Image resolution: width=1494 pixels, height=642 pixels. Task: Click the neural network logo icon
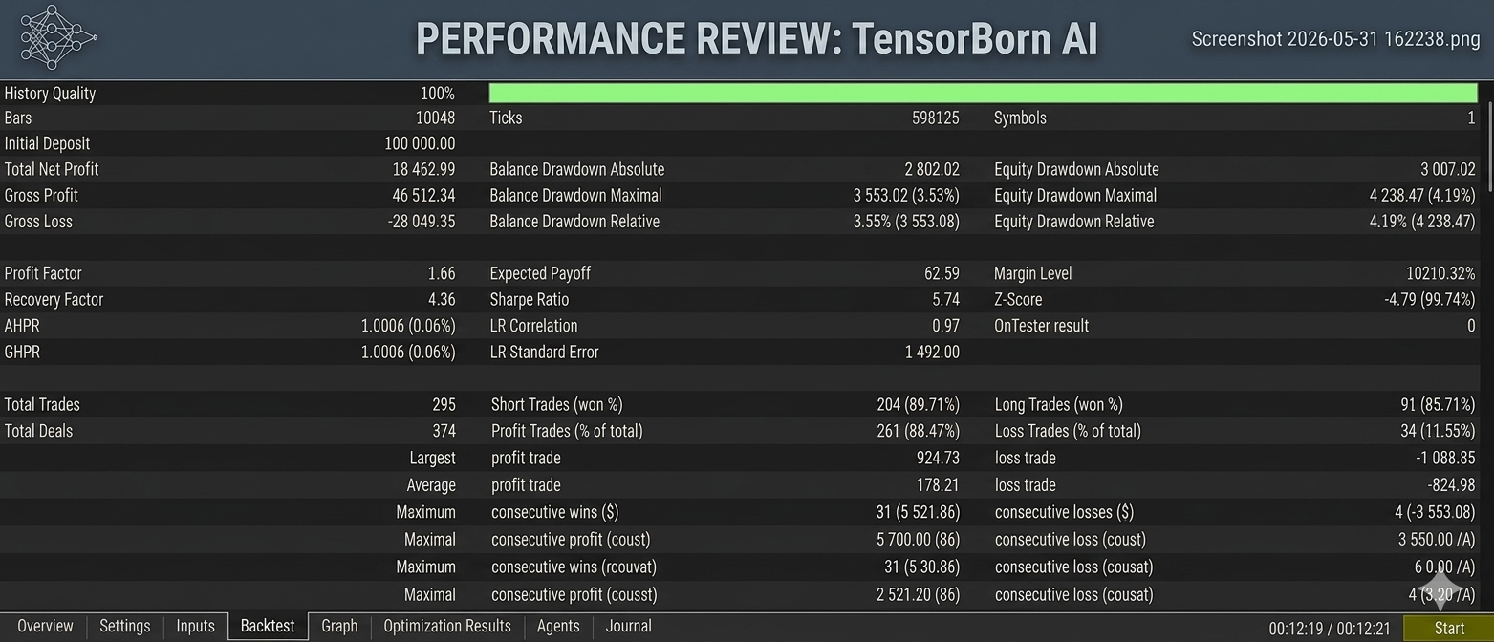58,38
